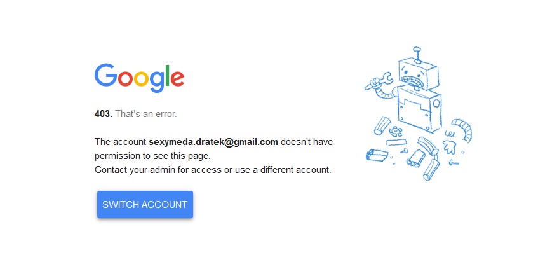Screen dimensions: 538x264
Task: Click the "That's an error." text
Action: pyautogui.click(x=146, y=114)
